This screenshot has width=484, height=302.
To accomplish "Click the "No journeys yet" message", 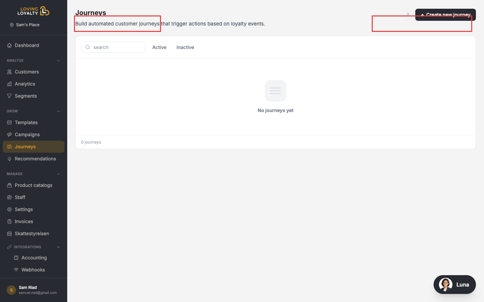I will 276,110.
